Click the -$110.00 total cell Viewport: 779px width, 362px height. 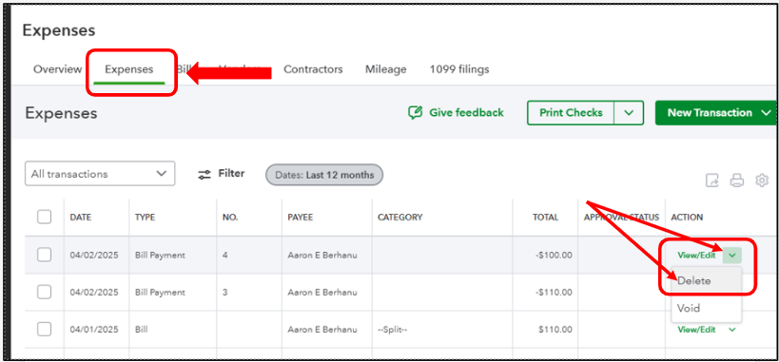pyautogui.click(x=555, y=292)
